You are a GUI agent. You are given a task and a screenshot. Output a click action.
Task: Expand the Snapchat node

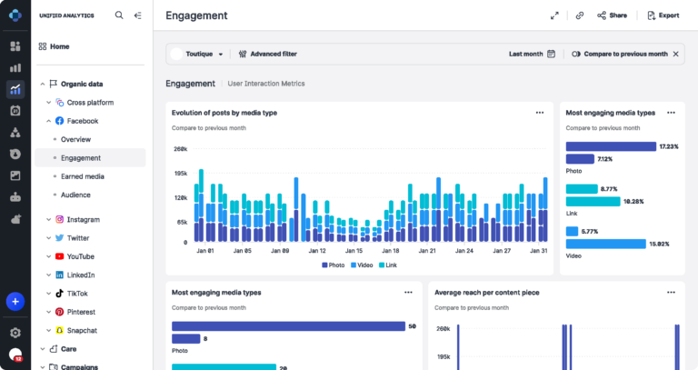pyautogui.click(x=48, y=330)
